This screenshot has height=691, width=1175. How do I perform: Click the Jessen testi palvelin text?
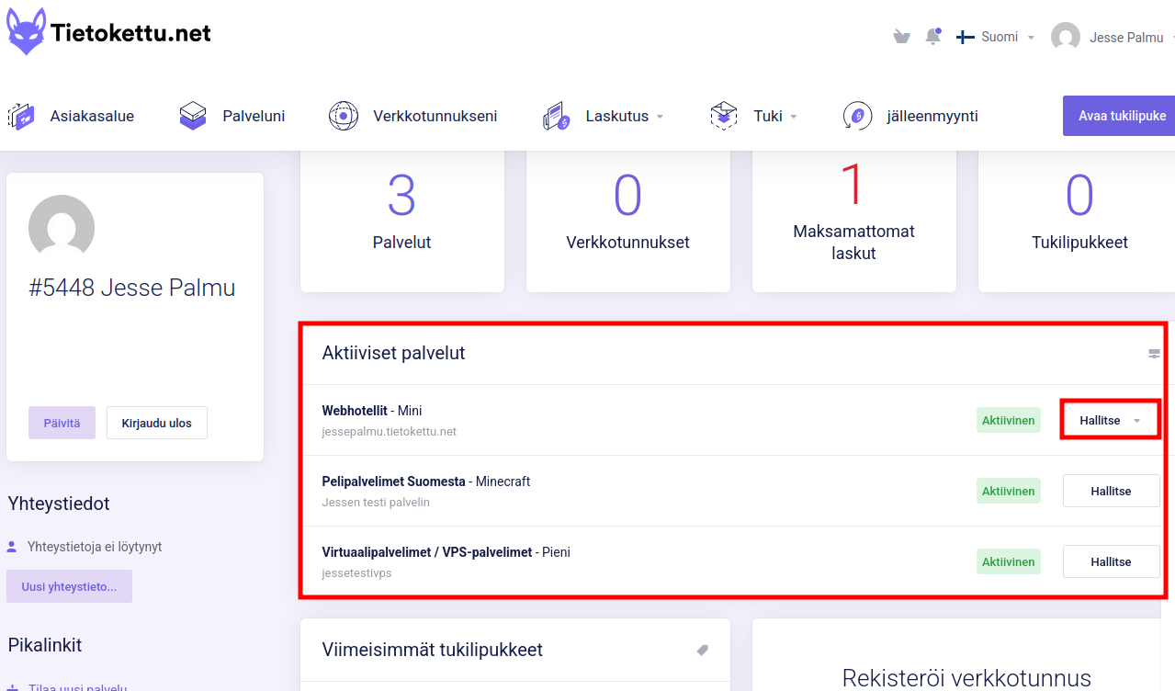(376, 502)
